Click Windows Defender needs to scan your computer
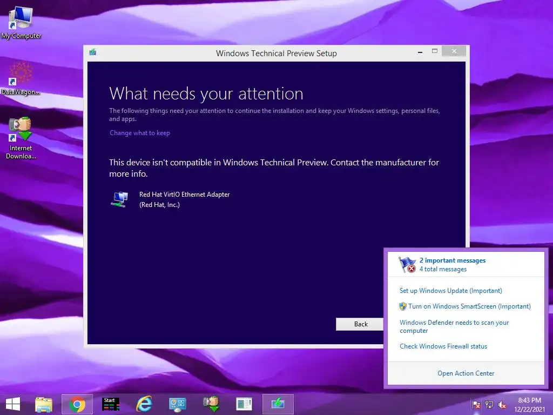 (454, 326)
